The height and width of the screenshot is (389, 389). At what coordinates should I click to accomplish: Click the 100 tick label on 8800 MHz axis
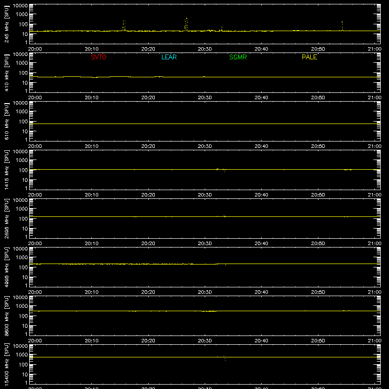[23, 316]
